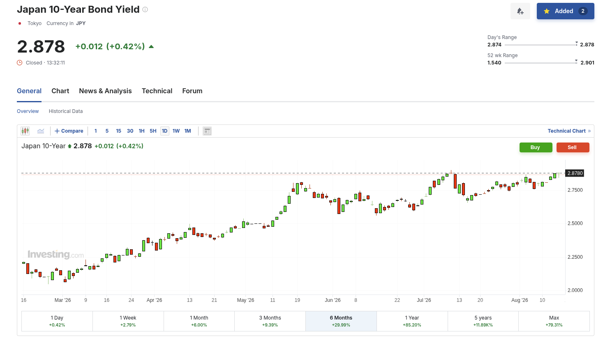The width and height of the screenshot is (603, 345).
Task: Click the plus Compare option
Action: pos(69,131)
